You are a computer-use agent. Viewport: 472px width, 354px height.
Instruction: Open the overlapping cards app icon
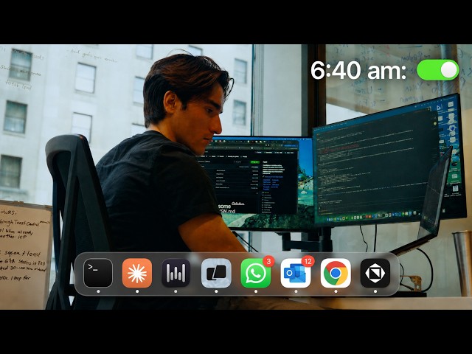pos(216,273)
